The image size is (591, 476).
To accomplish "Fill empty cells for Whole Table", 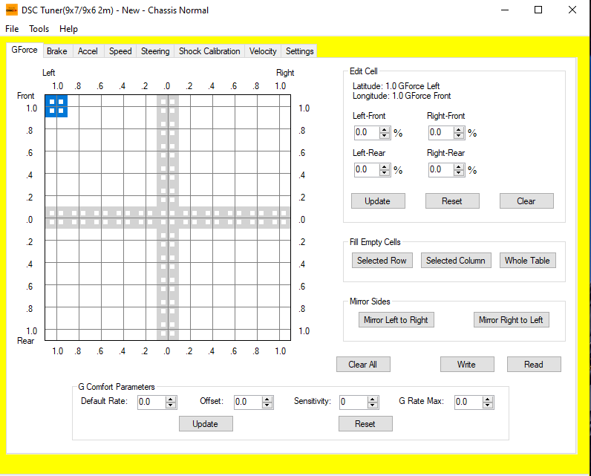I will [x=526, y=261].
